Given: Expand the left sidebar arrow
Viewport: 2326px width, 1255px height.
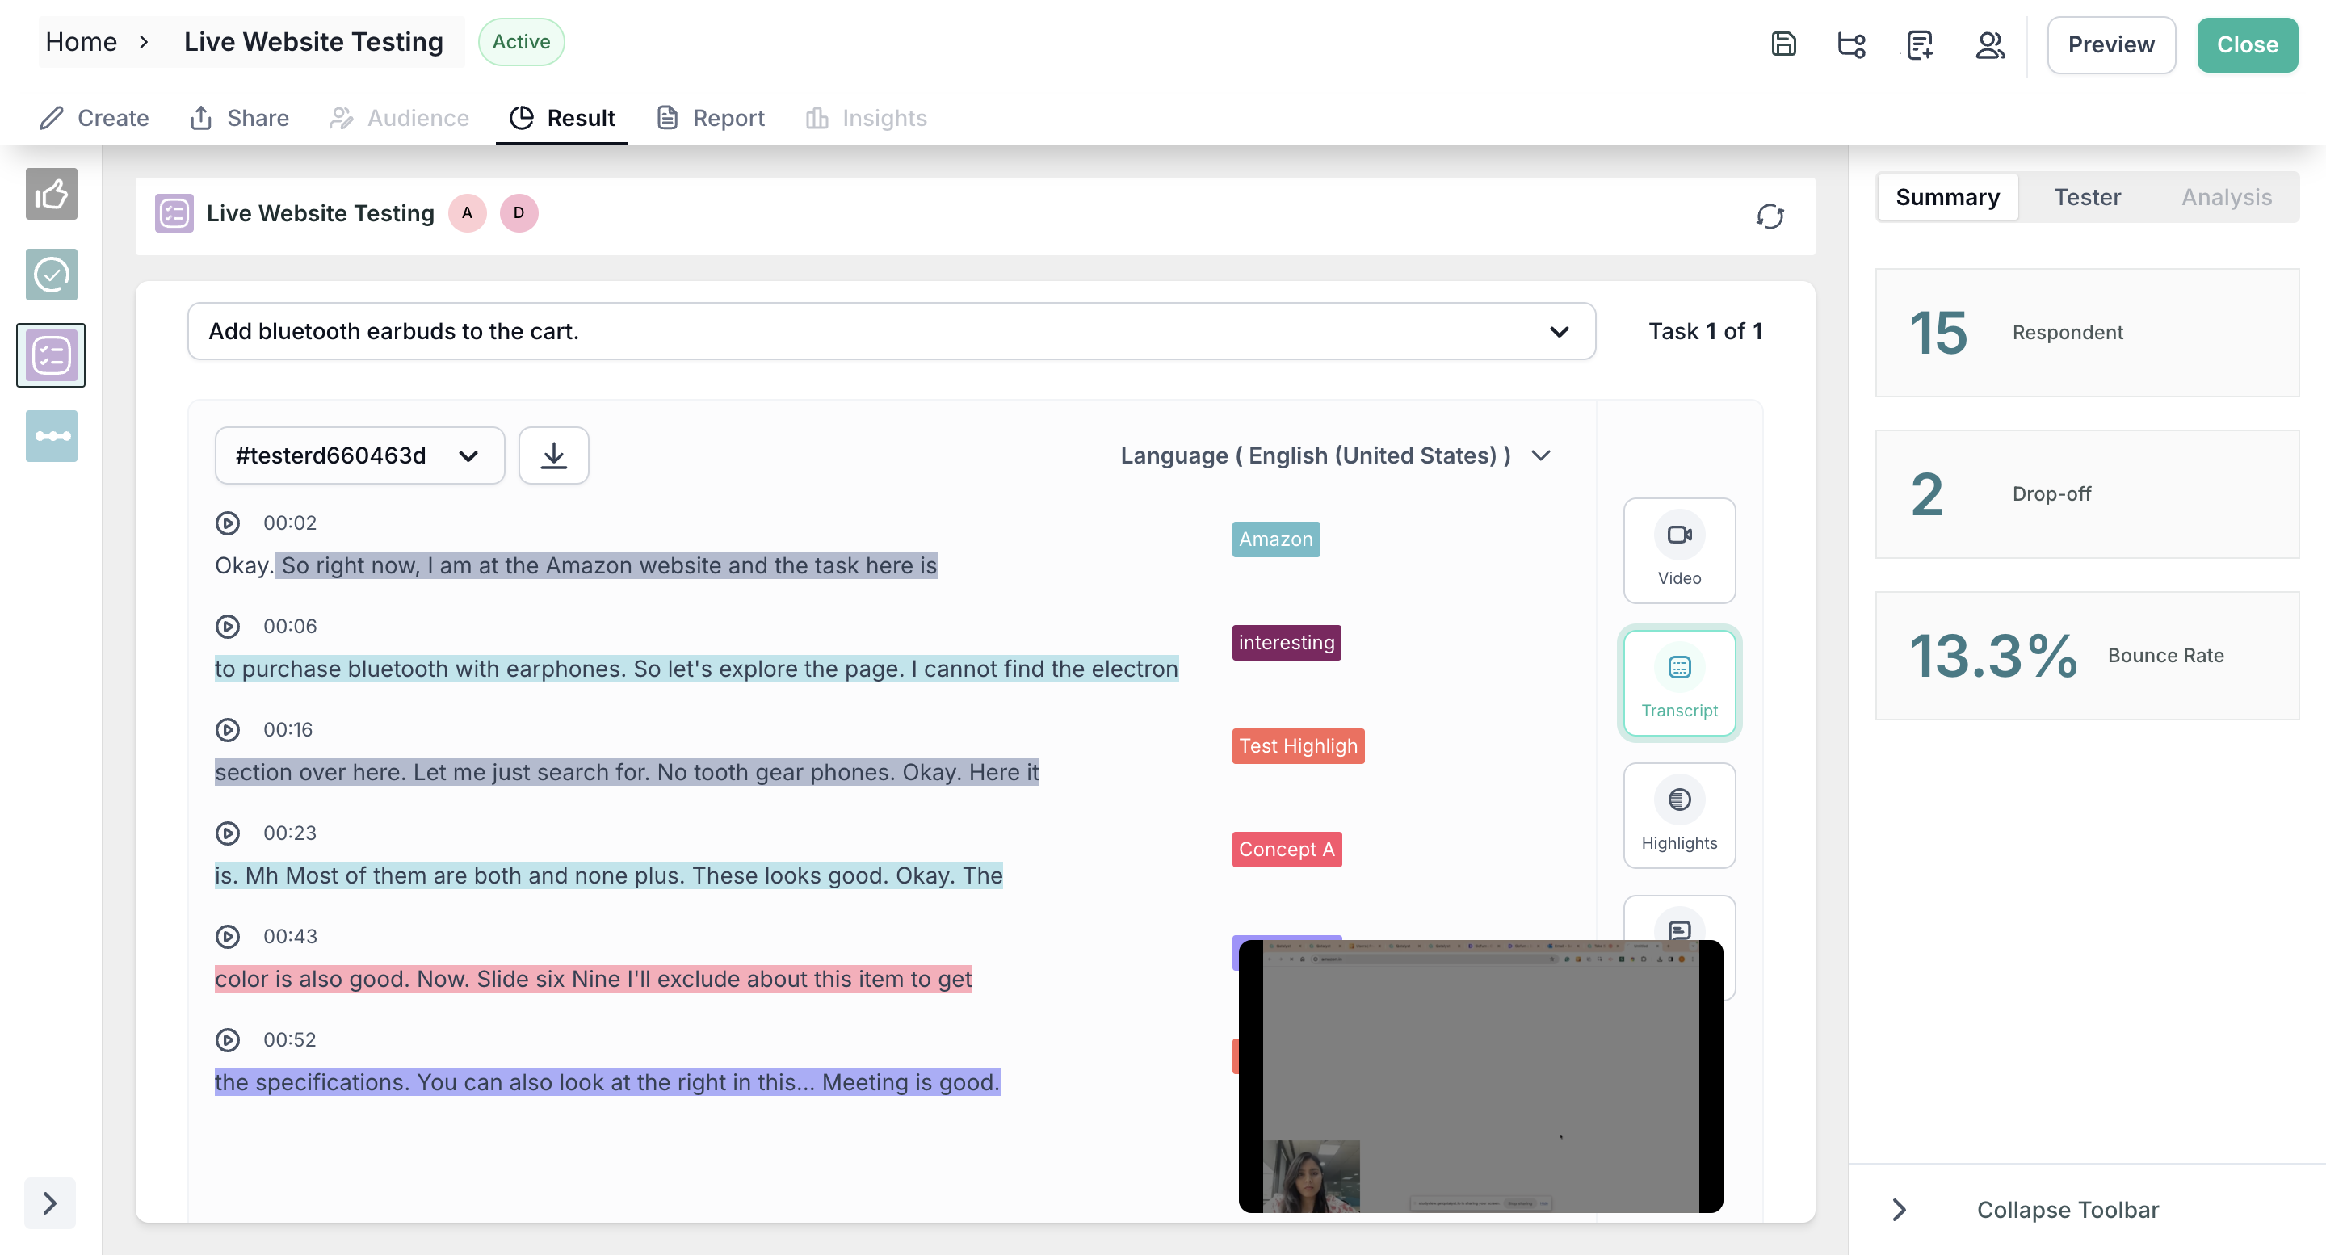Looking at the screenshot, I should tap(51, 1203).
